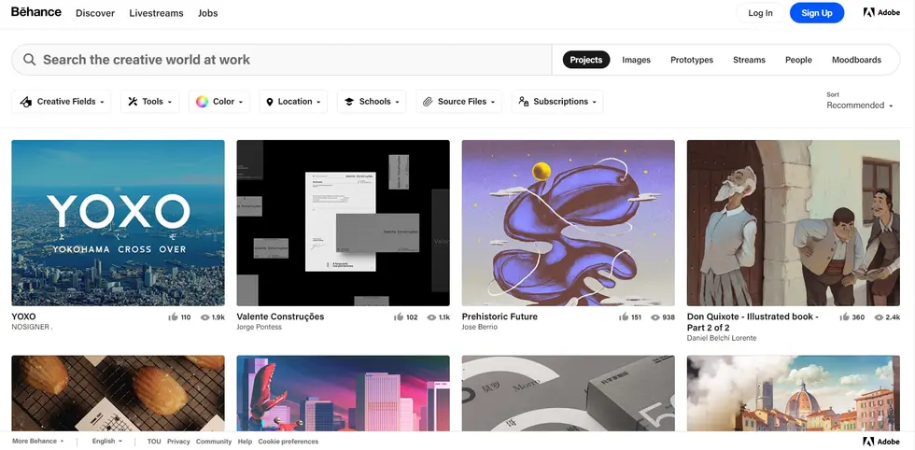Switch to the Moodboards tab
Viewport: 915px width, 450px height.
[856, 60]
